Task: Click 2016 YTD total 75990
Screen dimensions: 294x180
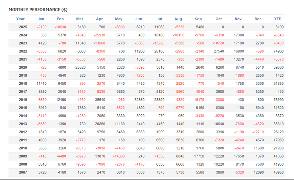Action: pos(278,100)
